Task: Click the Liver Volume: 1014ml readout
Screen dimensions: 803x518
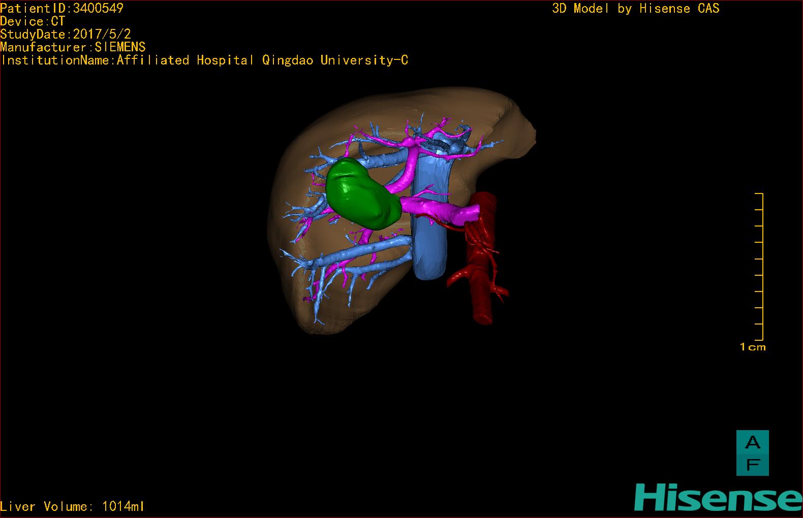Action: click(x=73, y=506)
